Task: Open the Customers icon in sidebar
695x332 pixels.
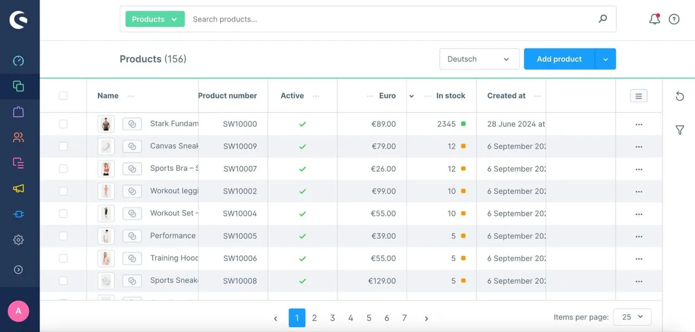Action: (18, 137)
